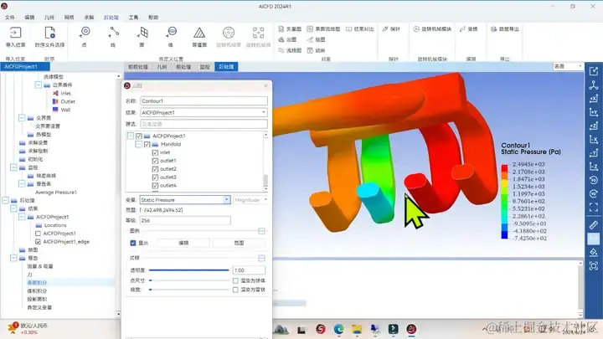Click the bottom capture-frame icon in right toolbar
The height and width of the screenshot is (339, 603).
594,266
